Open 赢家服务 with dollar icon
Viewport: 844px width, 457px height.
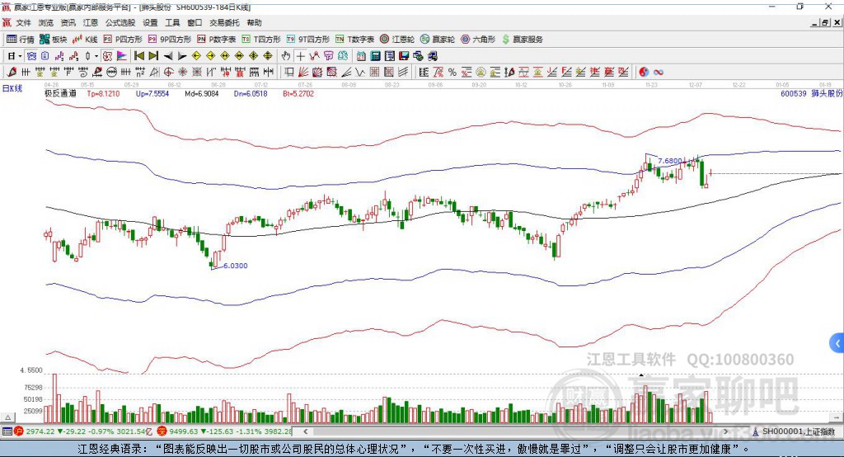coord(522,40)
